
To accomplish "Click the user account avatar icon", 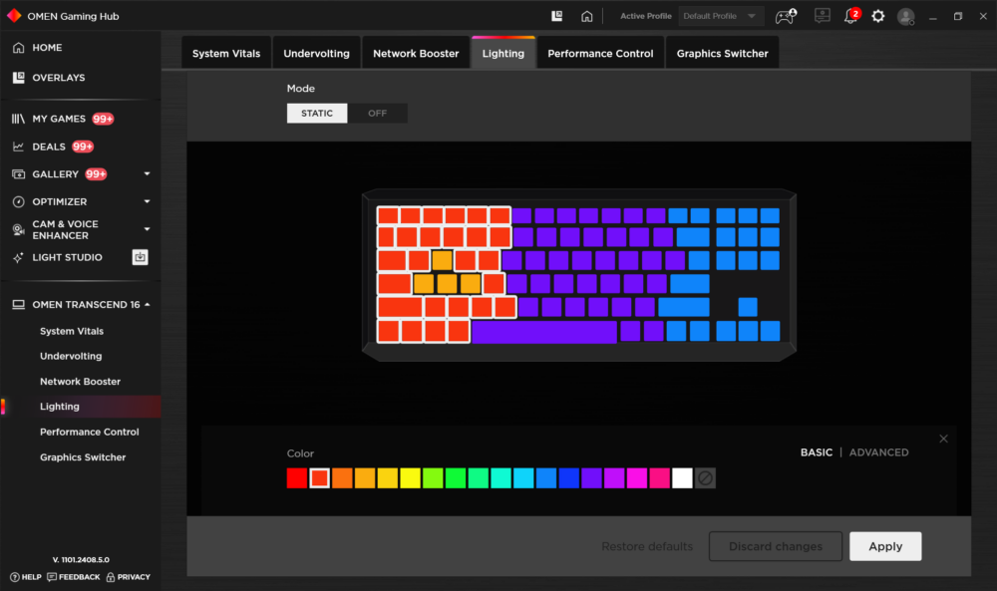I will tap(906, 17).
